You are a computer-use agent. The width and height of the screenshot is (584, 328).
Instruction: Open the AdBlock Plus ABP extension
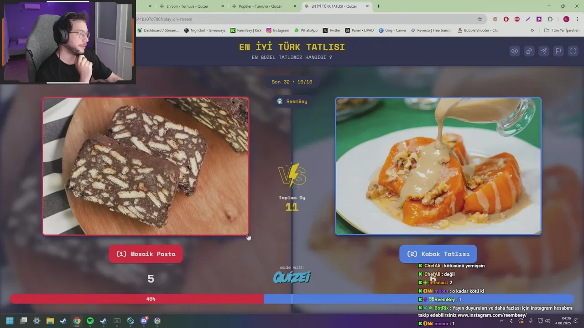(517, 19)
